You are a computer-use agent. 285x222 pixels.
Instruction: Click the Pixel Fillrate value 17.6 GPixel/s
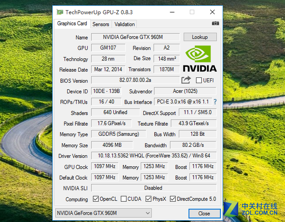point(111,123)
